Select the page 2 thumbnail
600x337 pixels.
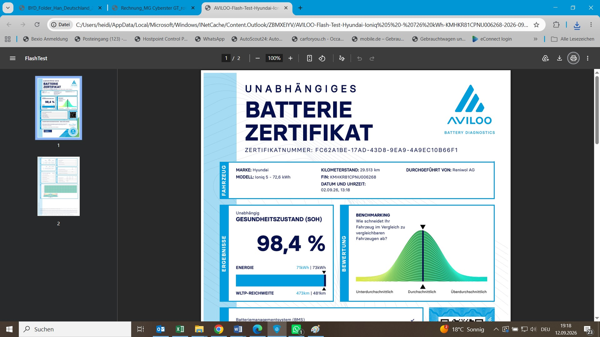(x=59, y=186)
